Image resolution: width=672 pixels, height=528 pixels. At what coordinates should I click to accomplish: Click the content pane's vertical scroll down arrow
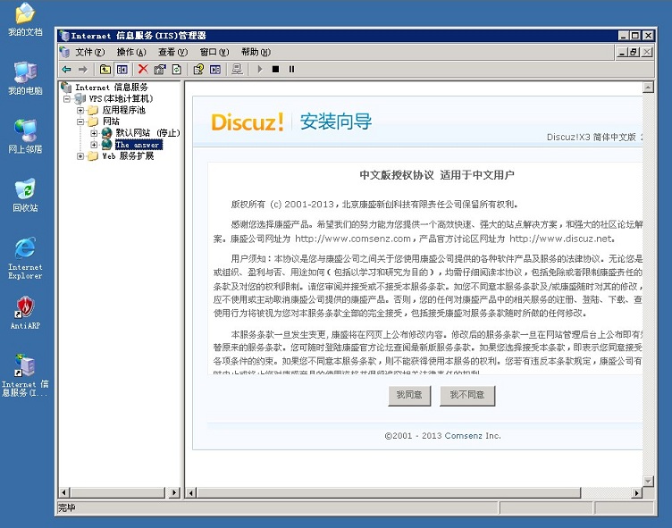(648, 481)
